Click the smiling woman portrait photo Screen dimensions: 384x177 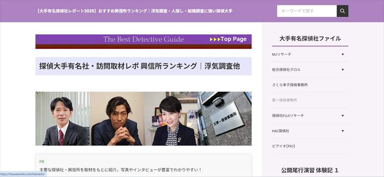click(171, 119)
